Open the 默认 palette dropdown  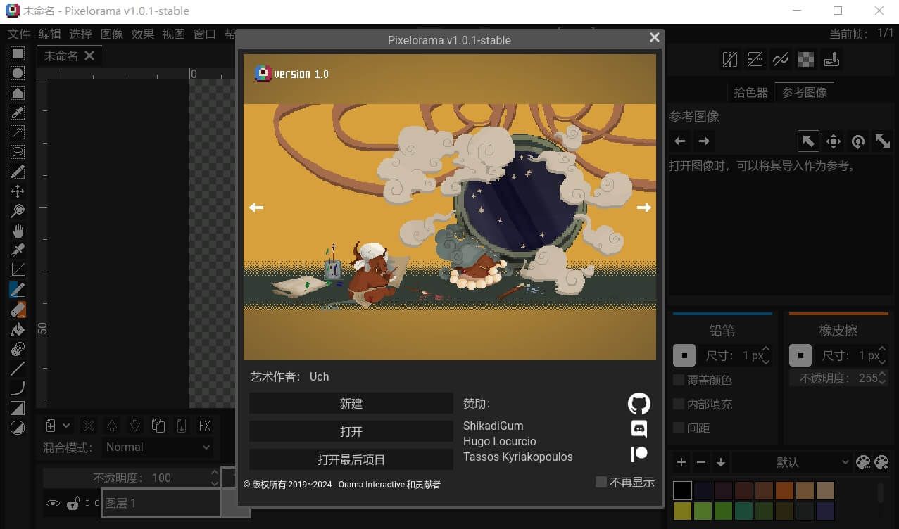[x=792, y=462]
